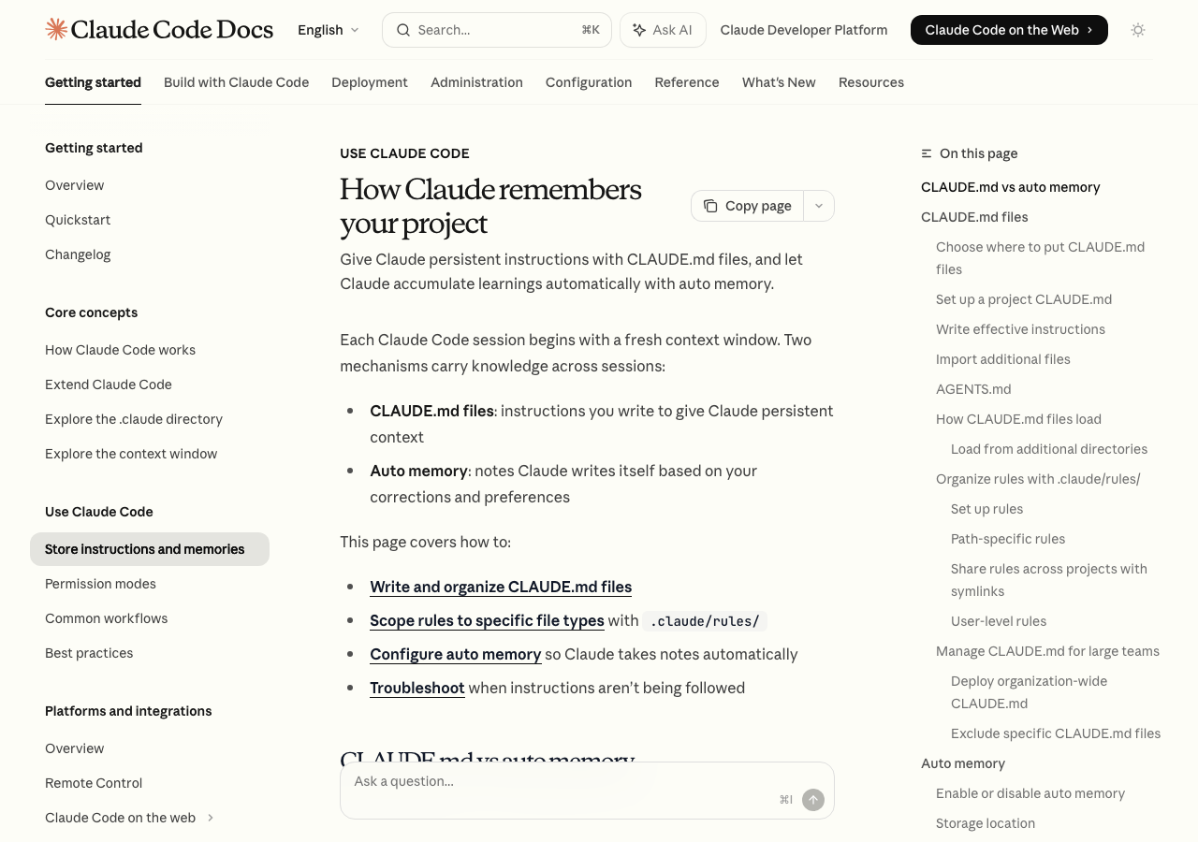
Task: Click the Ask AI sparkle icon
Action: (x=639, y=30)
